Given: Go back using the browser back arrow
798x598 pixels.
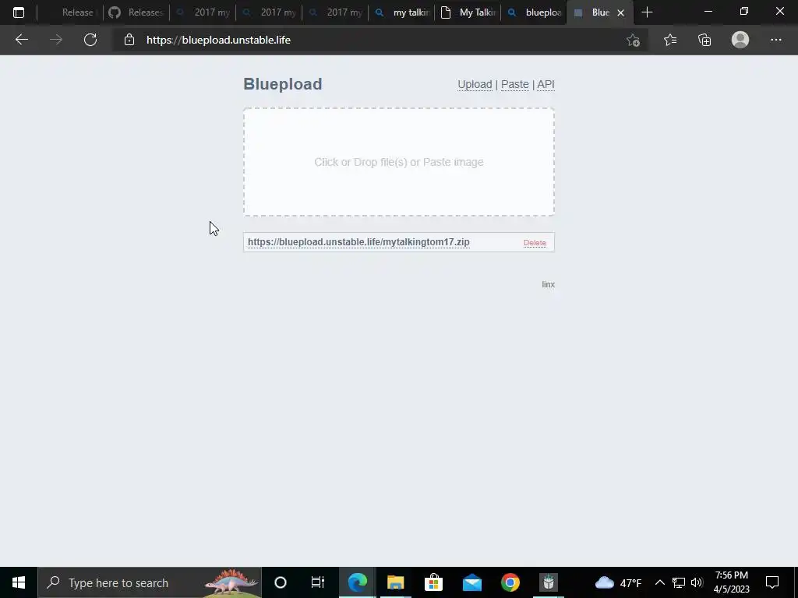Looking at the screenshot, I should pyautogui.click(x=21, y=40).
